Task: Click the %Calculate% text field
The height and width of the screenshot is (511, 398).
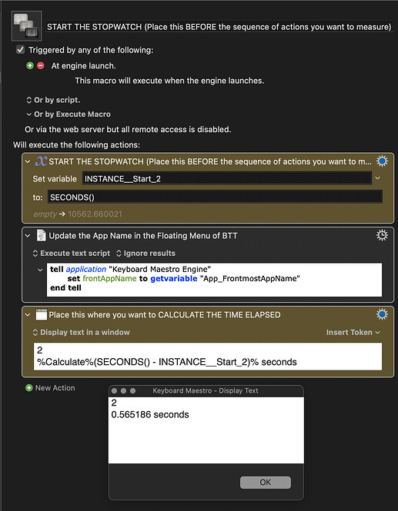Action: (208, 357)
